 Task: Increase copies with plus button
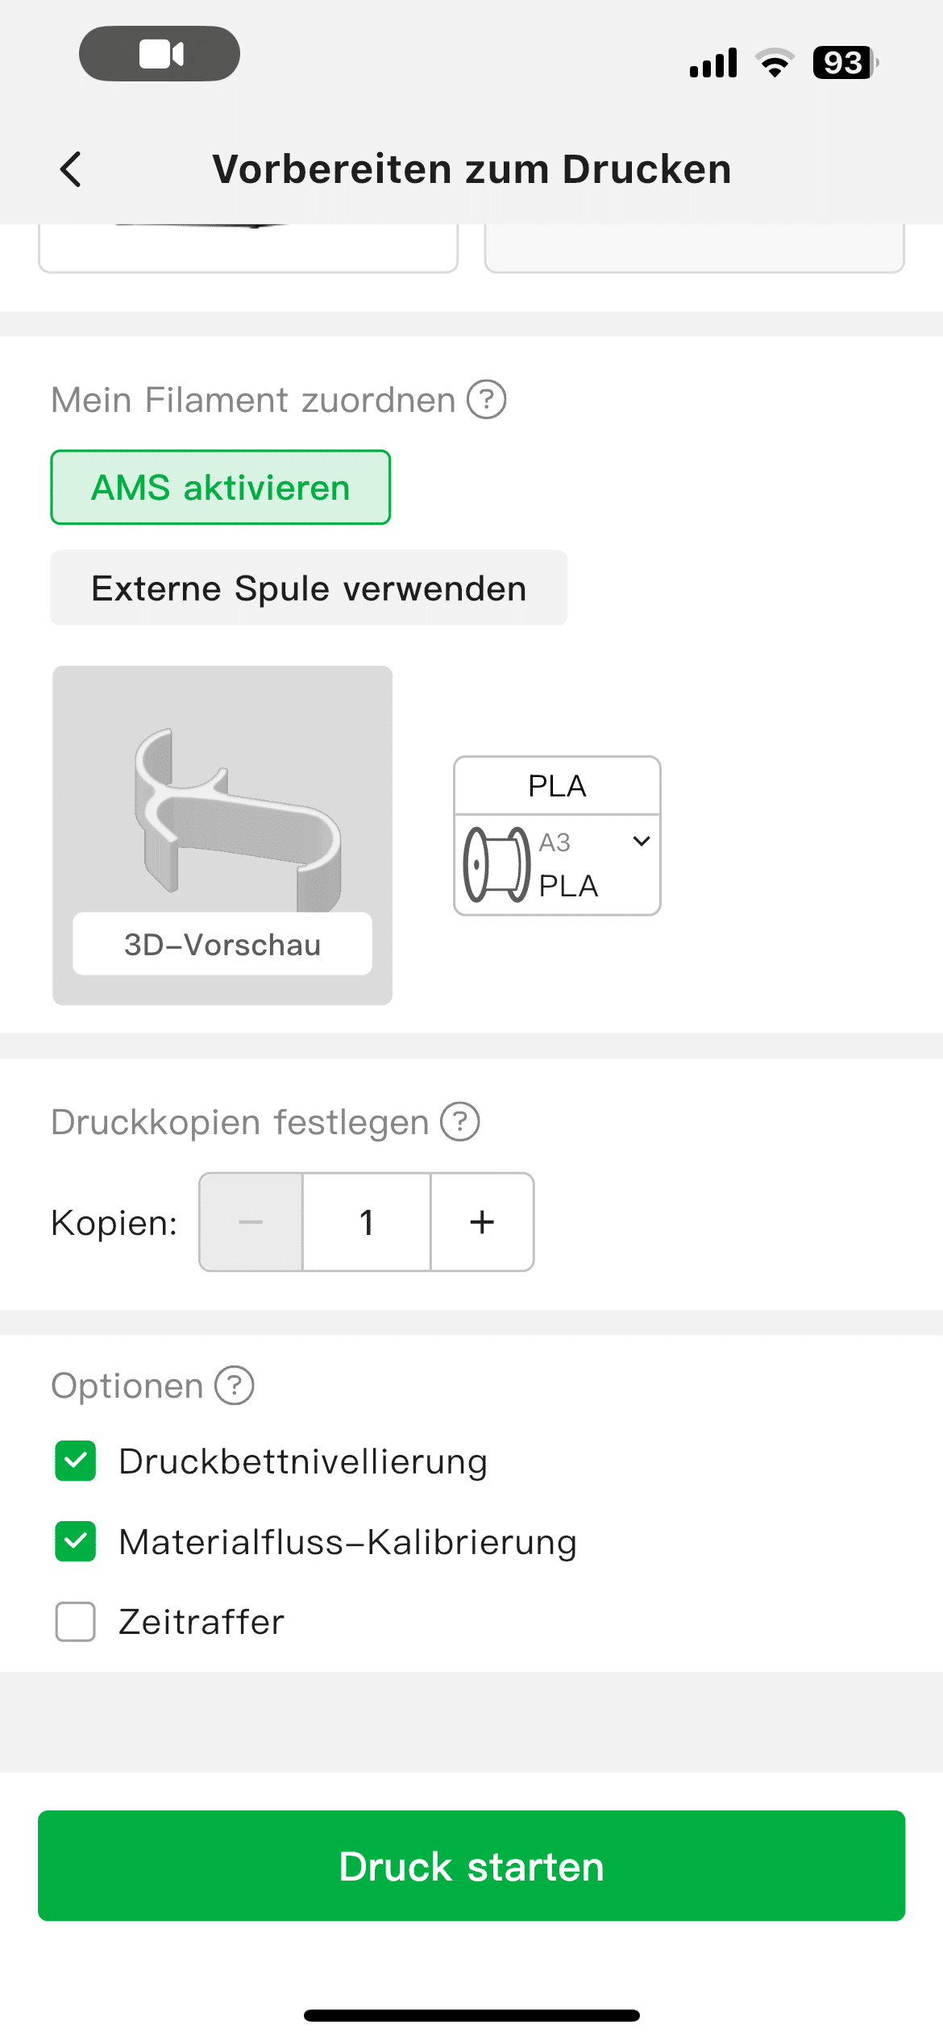[482, 1222]
